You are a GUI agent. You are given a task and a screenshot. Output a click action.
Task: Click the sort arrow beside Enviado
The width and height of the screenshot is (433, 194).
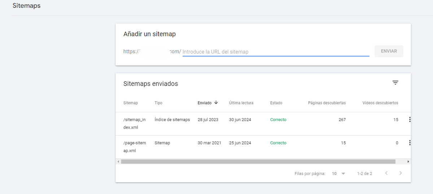216,103
